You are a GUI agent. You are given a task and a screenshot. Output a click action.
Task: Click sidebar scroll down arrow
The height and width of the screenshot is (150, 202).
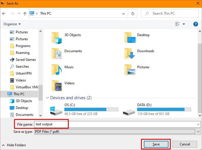point(40,115)
